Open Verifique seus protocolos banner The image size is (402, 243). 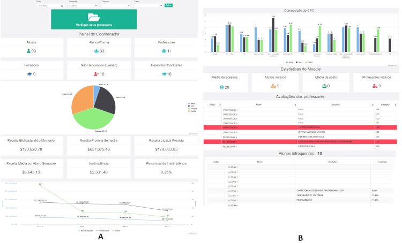[x=94, y=19]
